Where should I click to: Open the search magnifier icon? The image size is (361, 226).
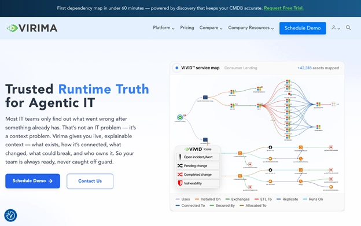click(x=348, y=28)
